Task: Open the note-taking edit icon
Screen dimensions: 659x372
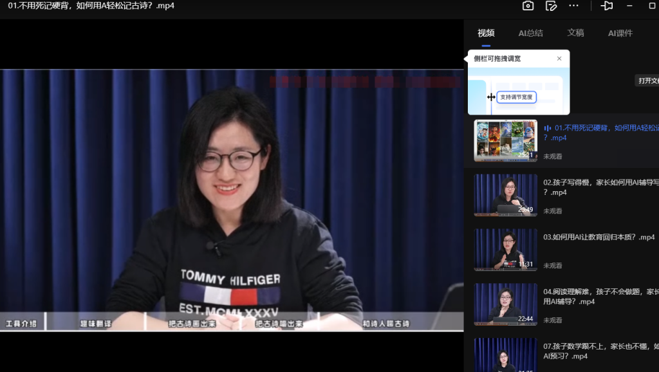Action: click(551, 6)
